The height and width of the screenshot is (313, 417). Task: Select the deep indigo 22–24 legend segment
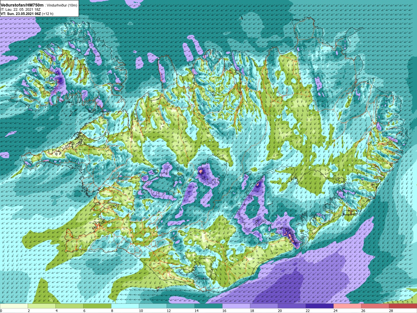click(320, 306)
